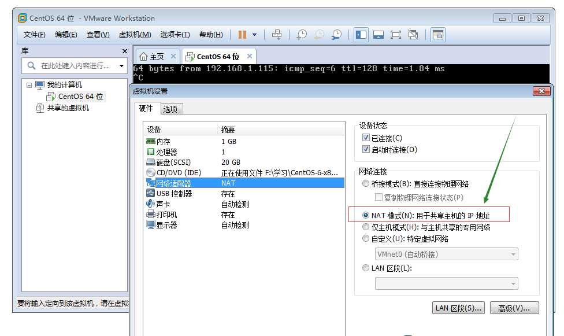
Task: Click the LAN 区段(S)... button
Action: point(458,308)
